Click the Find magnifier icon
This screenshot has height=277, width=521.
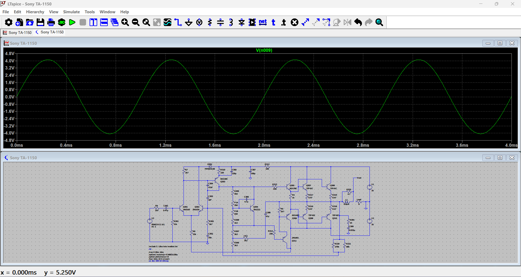coord(379,22)
